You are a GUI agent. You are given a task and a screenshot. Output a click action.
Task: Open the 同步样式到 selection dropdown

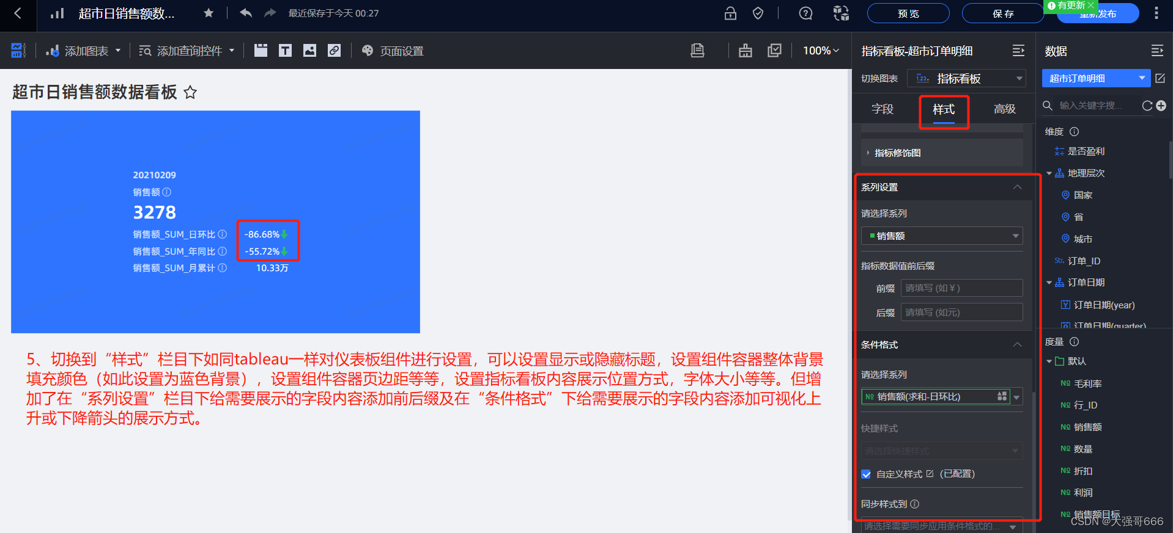pyautogui.click(x=942, y=526)
